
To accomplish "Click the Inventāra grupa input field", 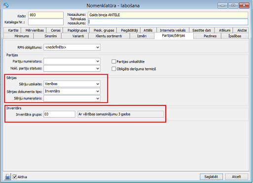I will click(x=59, y=114).
